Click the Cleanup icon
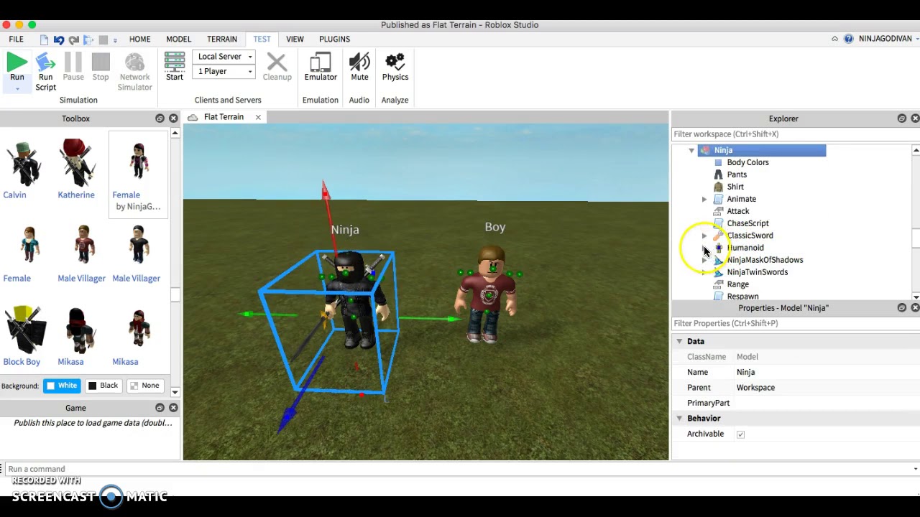Image resolution: width=920 pixels, height=517 pixels. [277, 63]
